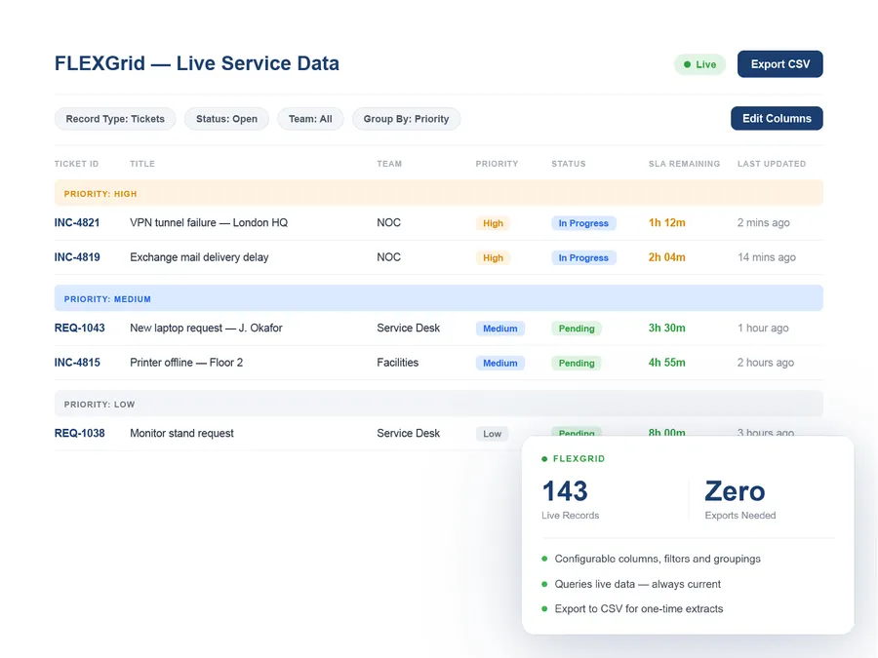Sort by the Title column header
This screenshot has width=878, height=658.
pos(142,164)
